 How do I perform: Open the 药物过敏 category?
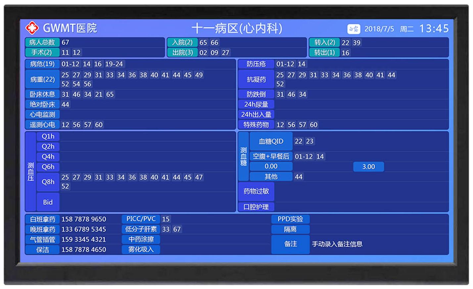click(256, 191)
